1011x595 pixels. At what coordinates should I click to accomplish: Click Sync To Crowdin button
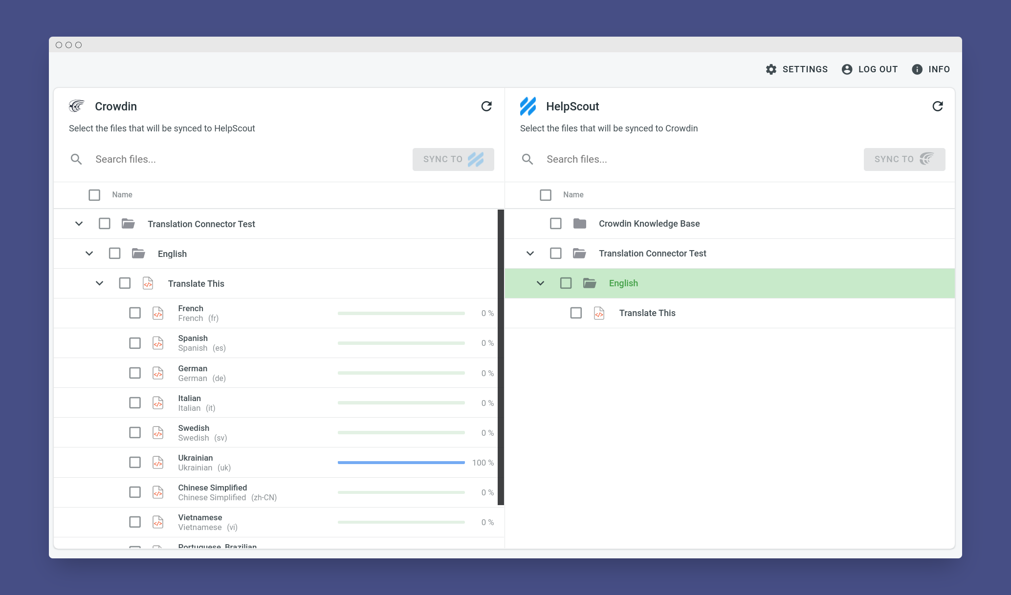904,159
